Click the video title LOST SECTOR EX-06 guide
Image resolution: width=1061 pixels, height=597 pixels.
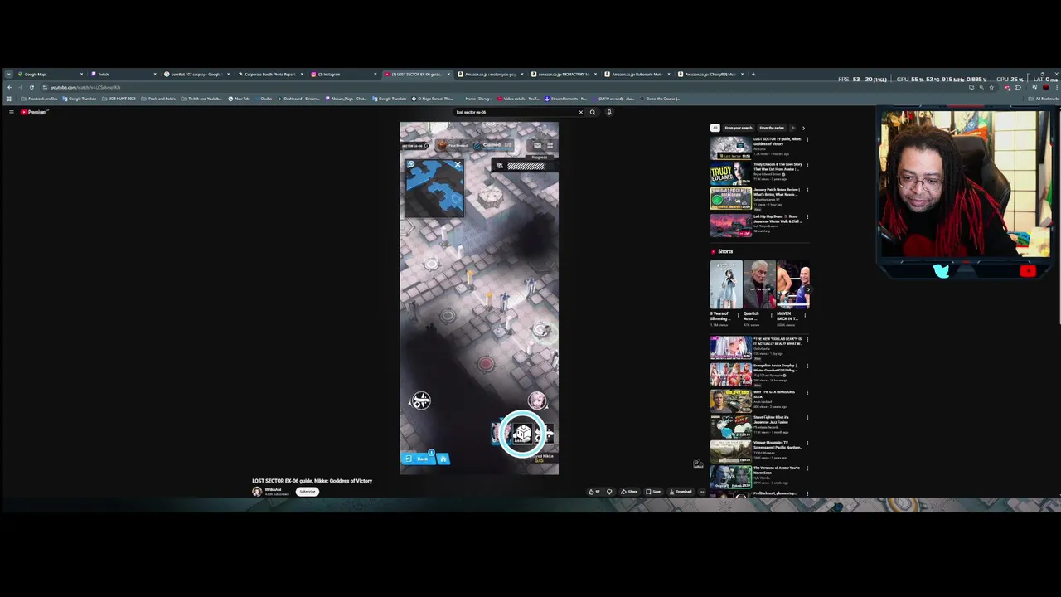(x=312, y=481)
